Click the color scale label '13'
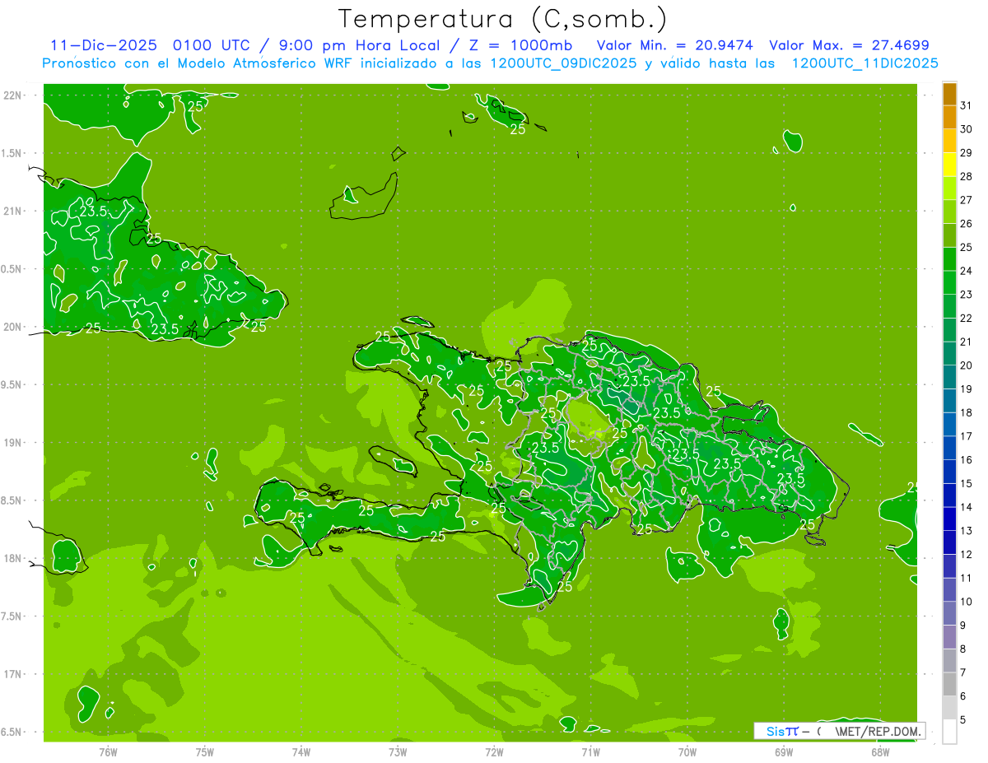The image size is (988, 763). [967, 531]
